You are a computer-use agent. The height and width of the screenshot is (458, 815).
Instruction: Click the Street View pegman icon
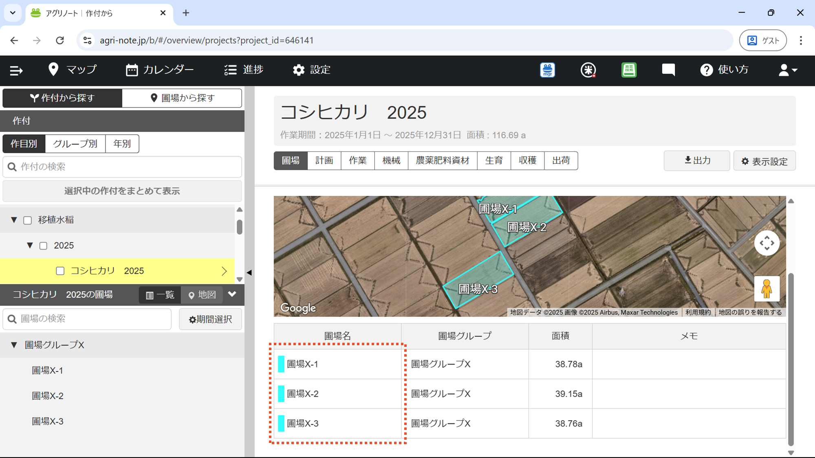(767, 289)
